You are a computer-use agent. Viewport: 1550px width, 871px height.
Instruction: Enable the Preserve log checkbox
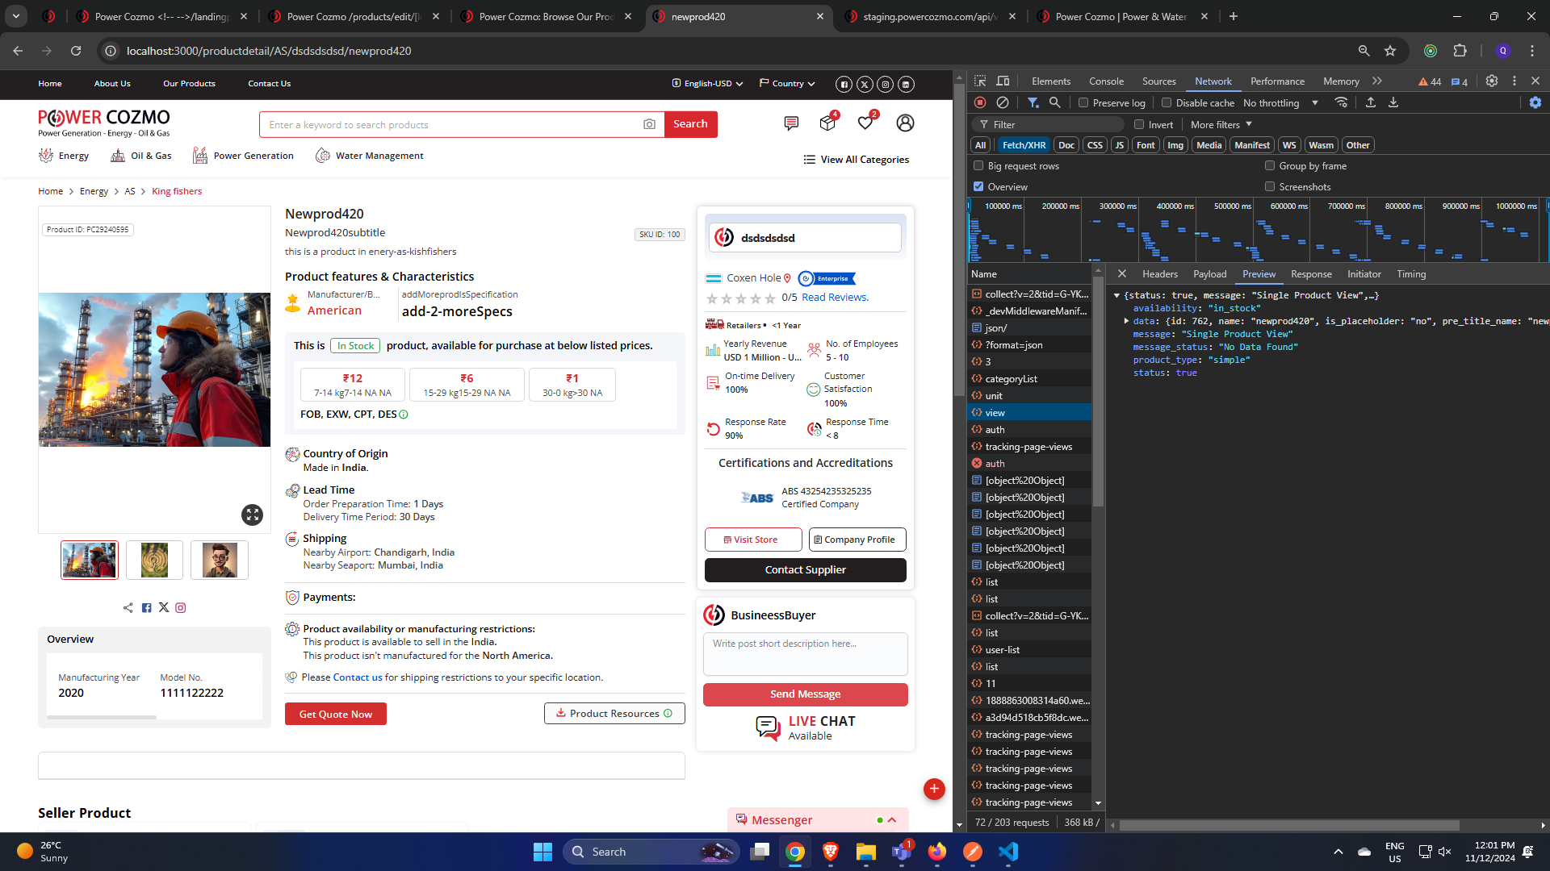click(x=1083, y=102)
